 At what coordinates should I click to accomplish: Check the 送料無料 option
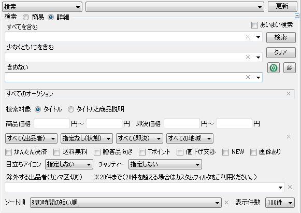56,152
